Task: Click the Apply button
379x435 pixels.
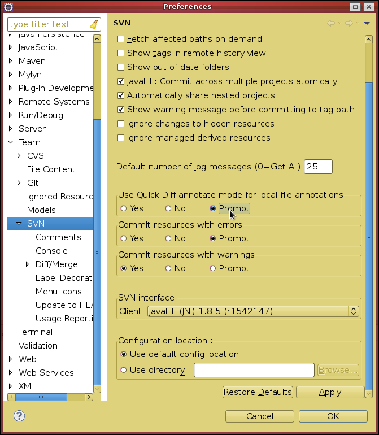Action: click(330, 392)
